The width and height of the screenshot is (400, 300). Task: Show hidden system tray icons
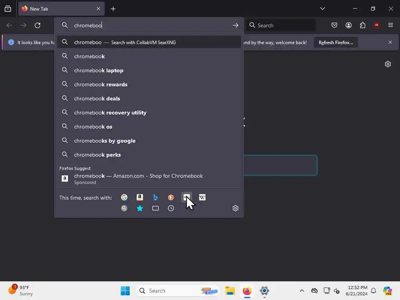point(302,291)
